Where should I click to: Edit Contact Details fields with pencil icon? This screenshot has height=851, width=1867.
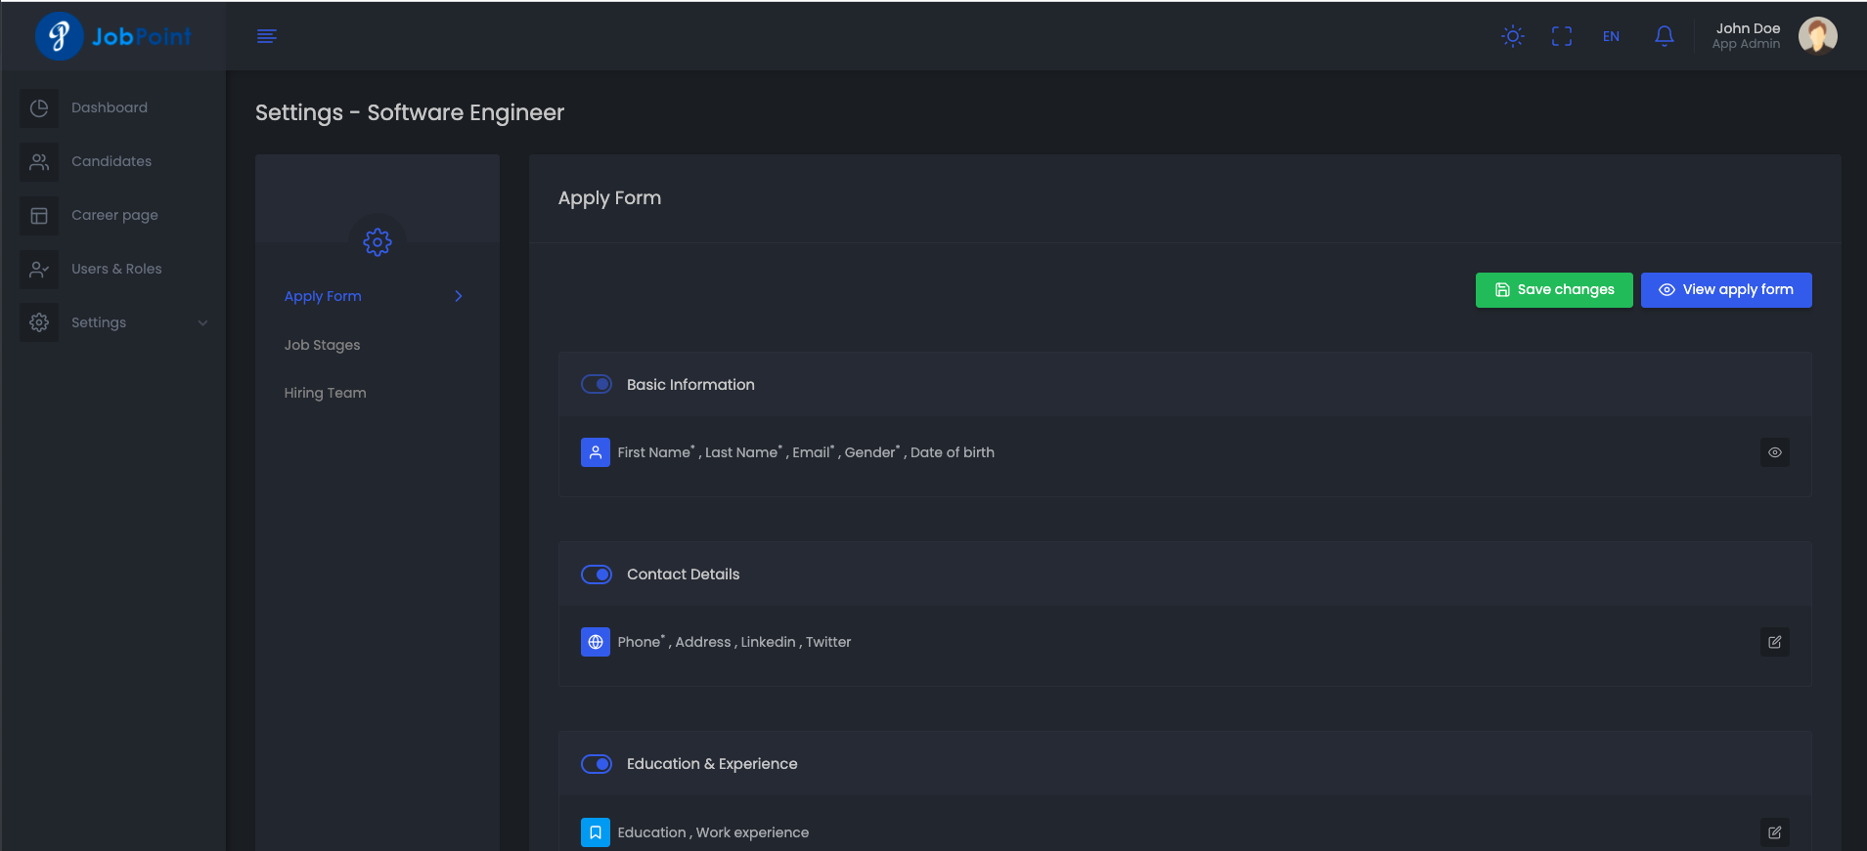click(x=1774, y=642)
